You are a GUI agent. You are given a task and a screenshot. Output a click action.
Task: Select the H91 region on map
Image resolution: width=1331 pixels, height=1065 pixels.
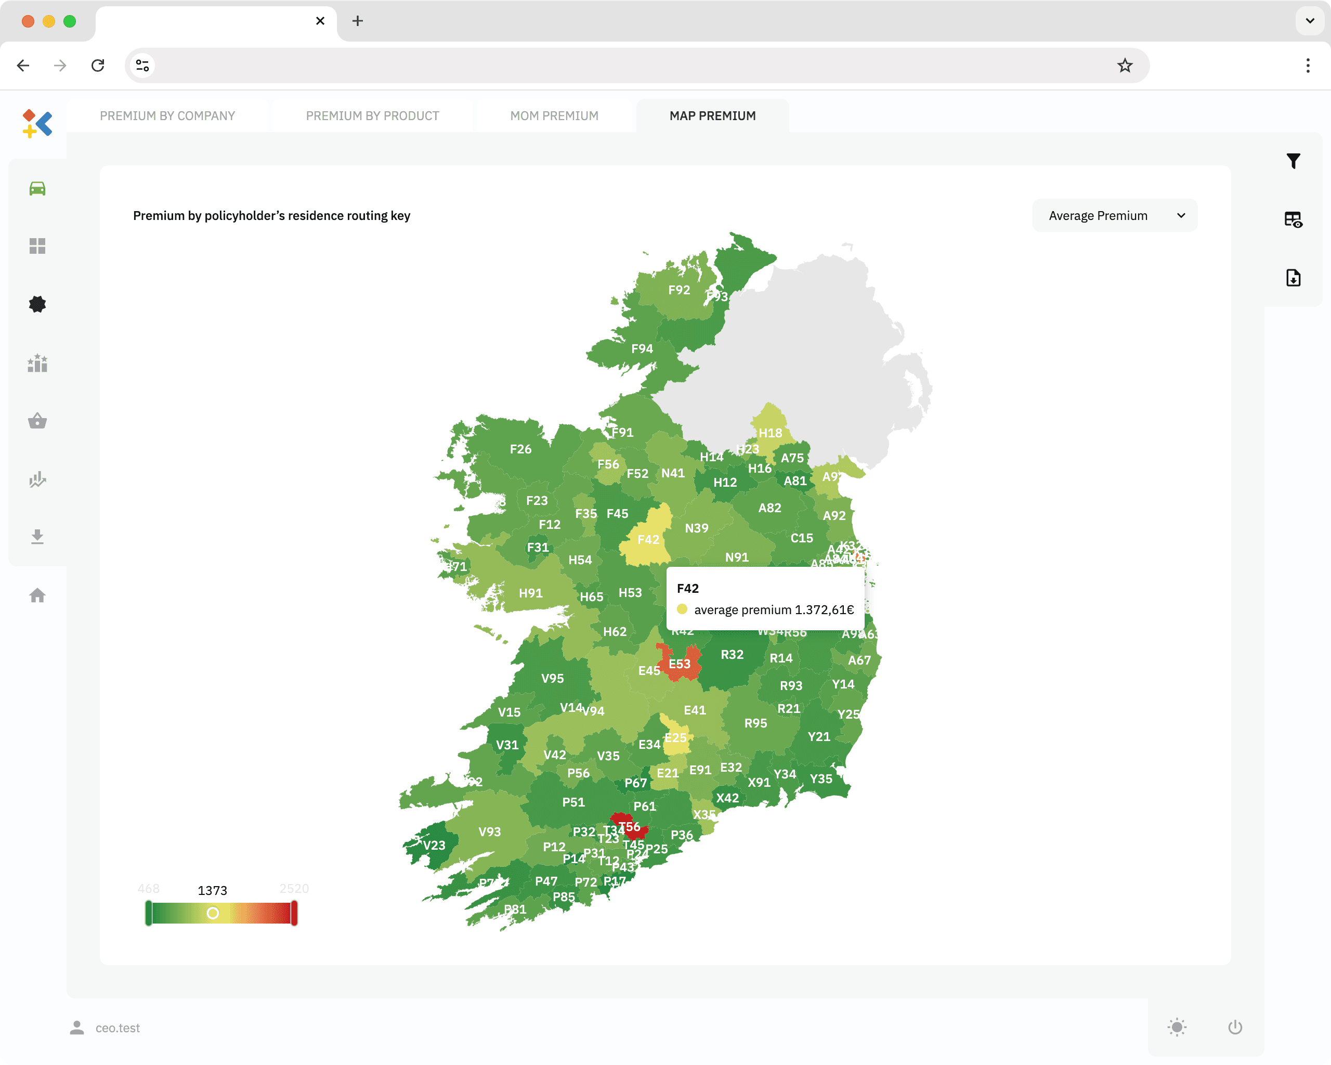click(x=530, y=593)
